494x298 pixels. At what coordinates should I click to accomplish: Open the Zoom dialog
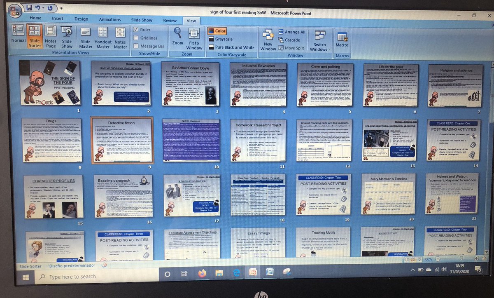(x=177, y=36)
